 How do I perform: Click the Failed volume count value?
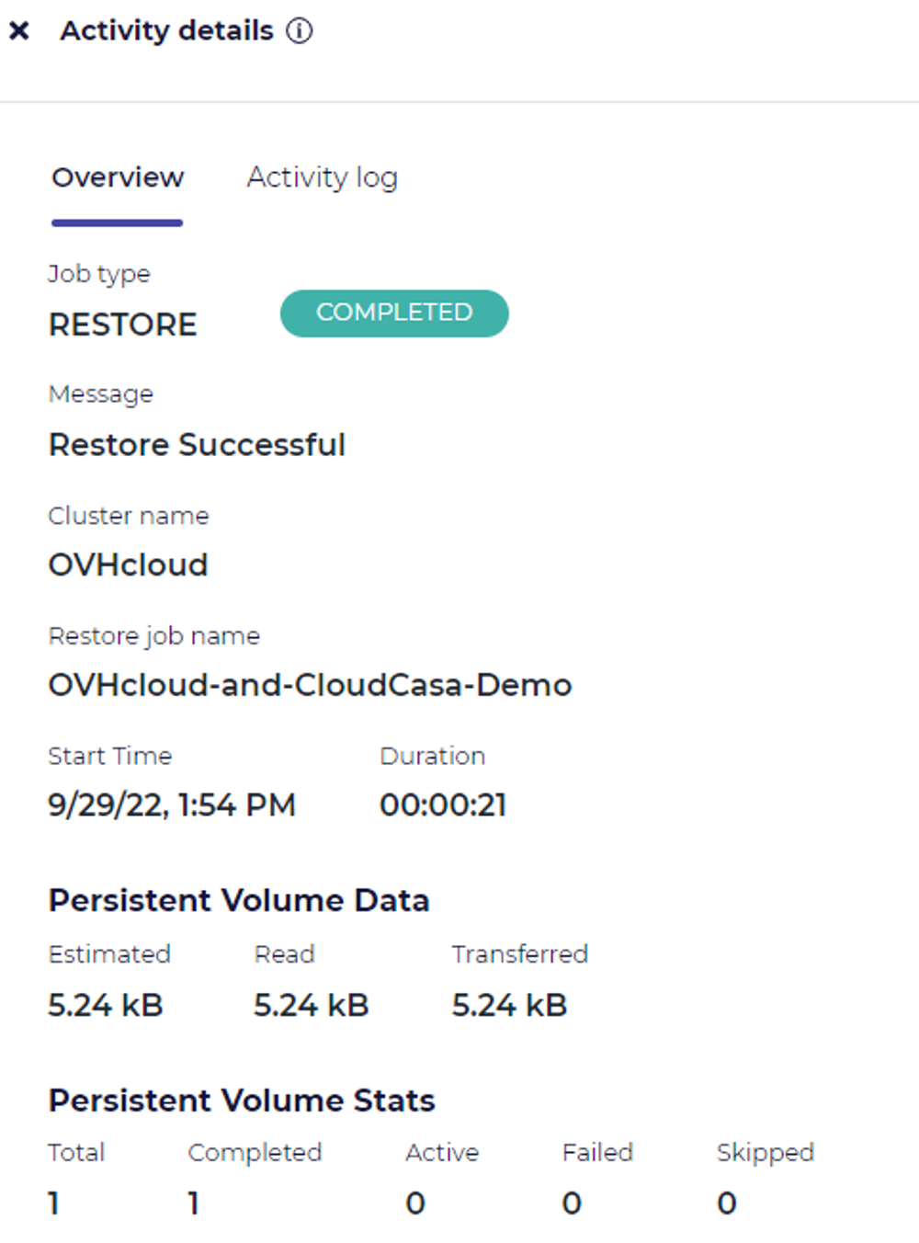tap(572, 1203)
